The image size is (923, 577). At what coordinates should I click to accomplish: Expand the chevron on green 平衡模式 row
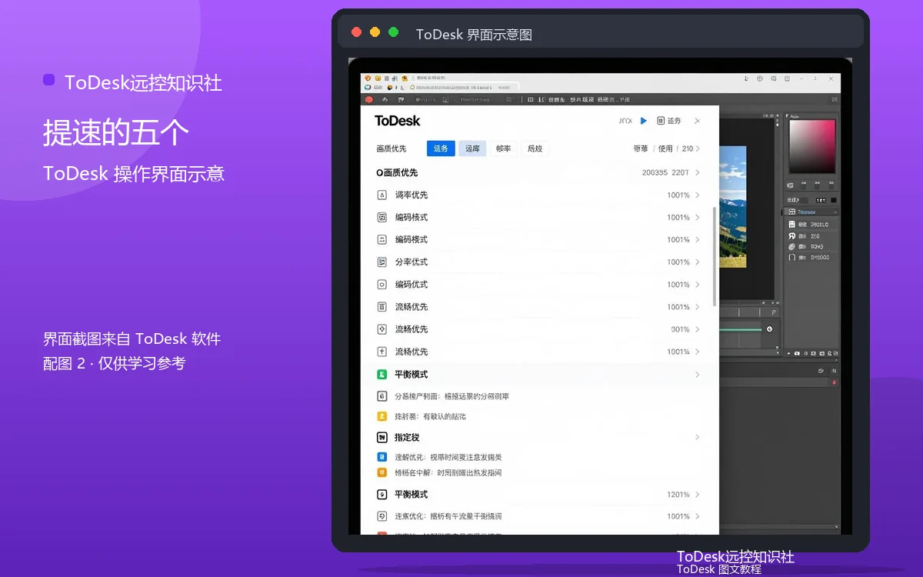click(698, 375)
